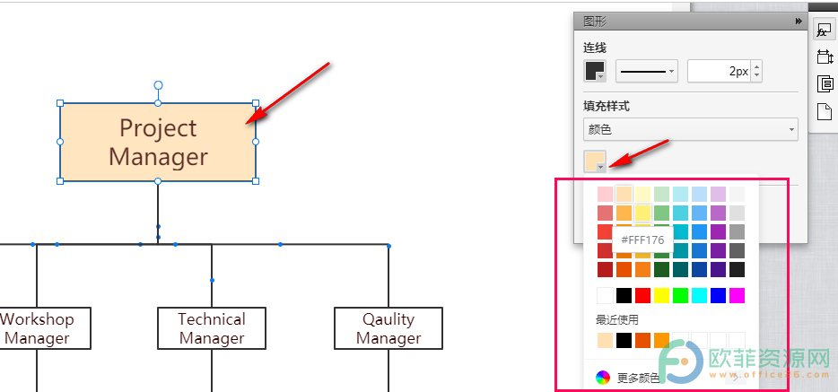The height and width of the screenshot is (392, 838).
Task: Pick pale yellow swatch in lightest row
Action: pos(643,194)
